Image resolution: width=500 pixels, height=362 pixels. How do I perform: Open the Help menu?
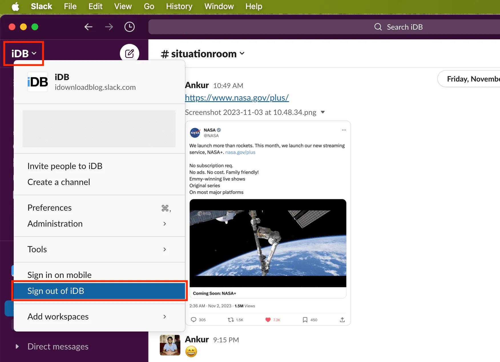point(254,6)
